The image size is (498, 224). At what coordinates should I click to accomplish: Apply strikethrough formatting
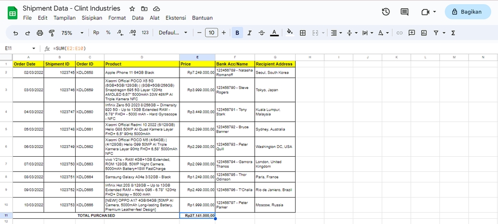coord(261,33)
